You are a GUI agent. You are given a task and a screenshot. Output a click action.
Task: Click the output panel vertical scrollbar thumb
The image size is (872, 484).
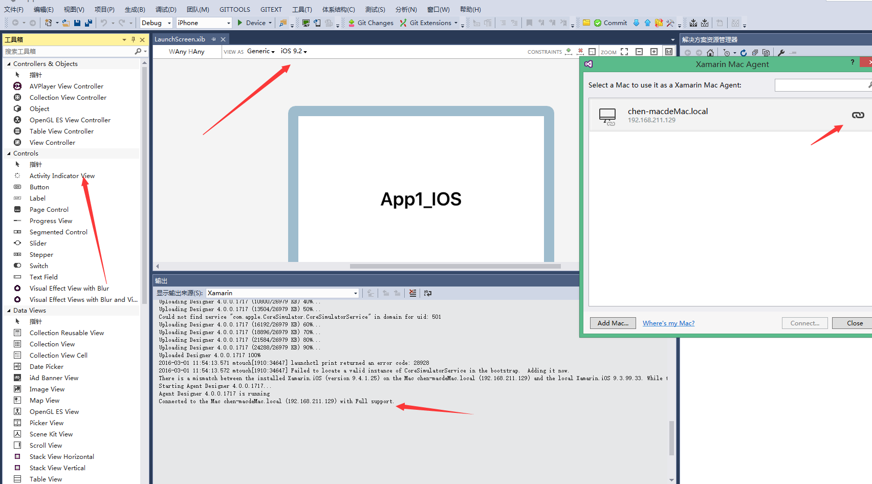coord(671,438)
